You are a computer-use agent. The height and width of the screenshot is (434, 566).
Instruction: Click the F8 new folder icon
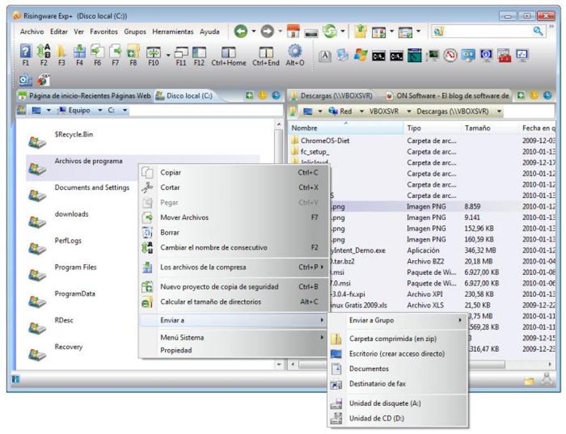pyautogui.click(x=133, y=51)
